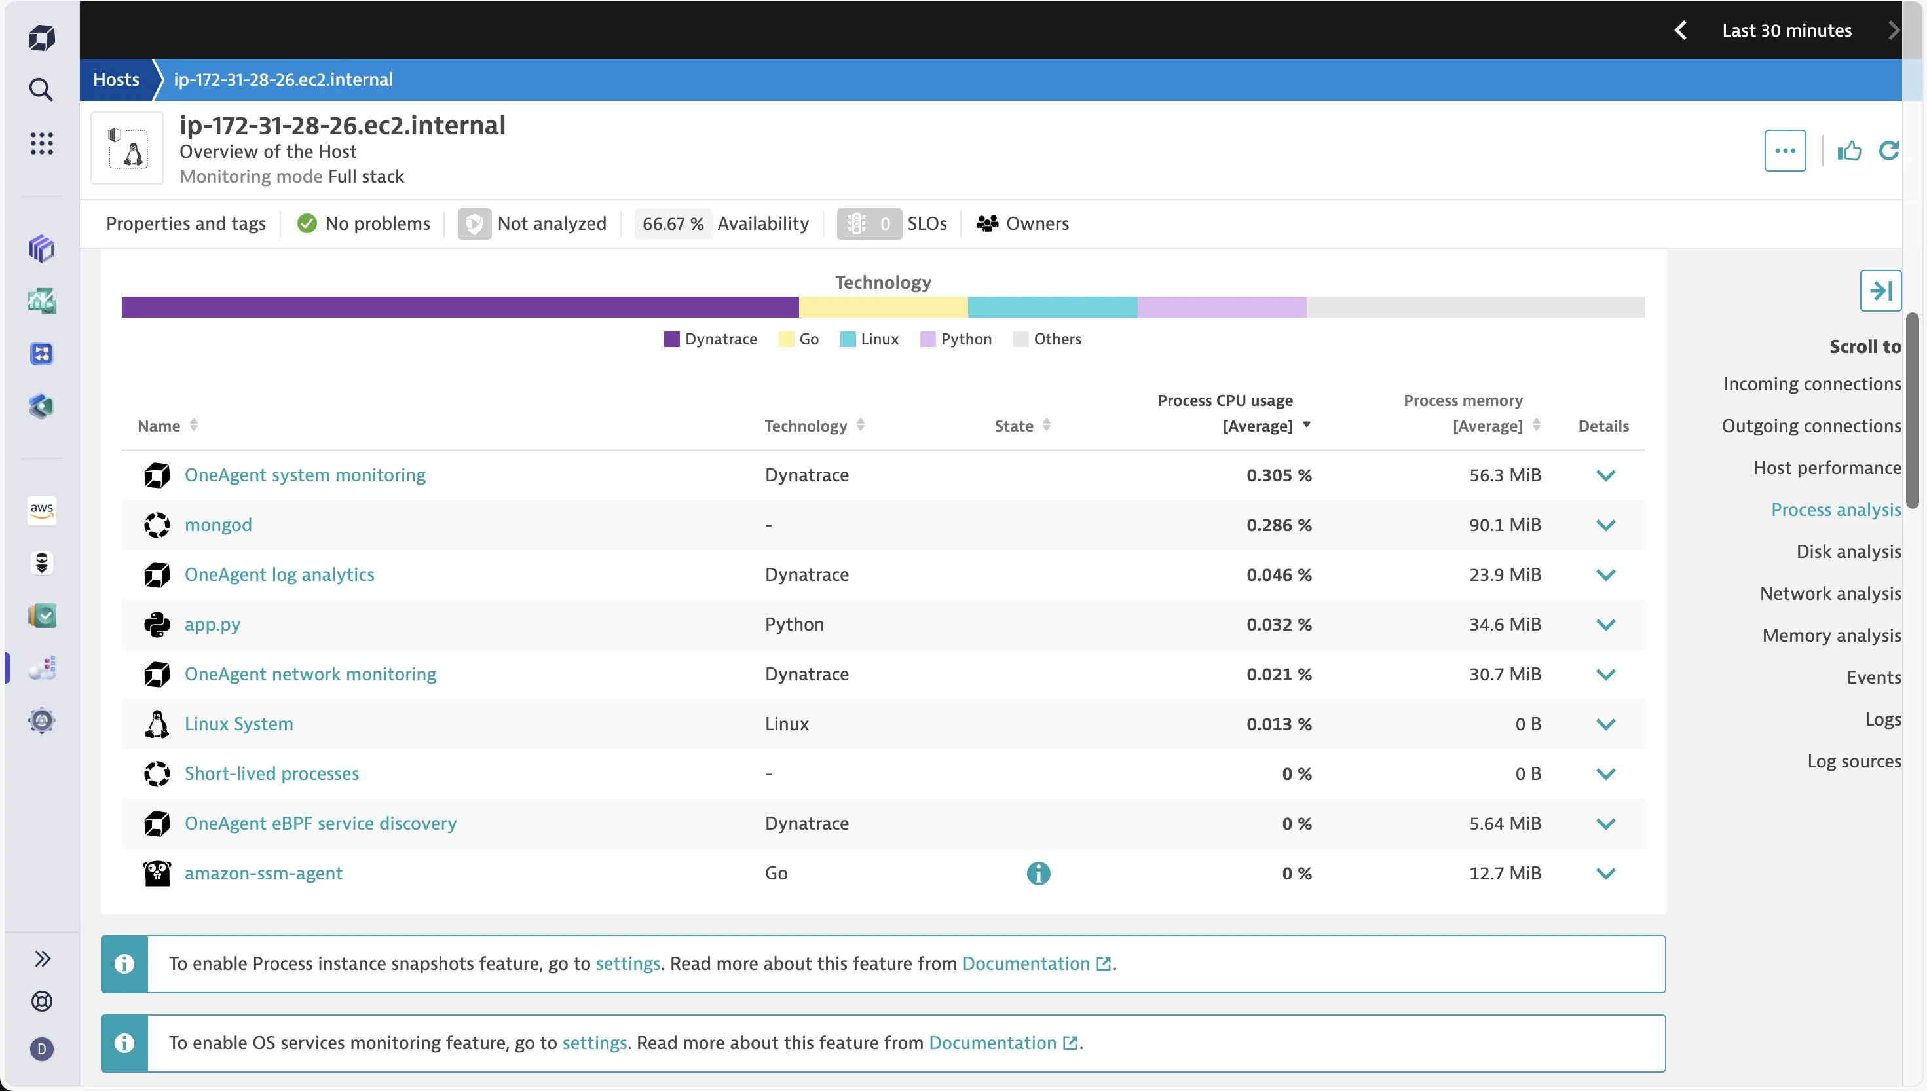This screenshot has height=1091, width=1927.
Task: Expand details for the app.py process
Action: coord(1605,624)
